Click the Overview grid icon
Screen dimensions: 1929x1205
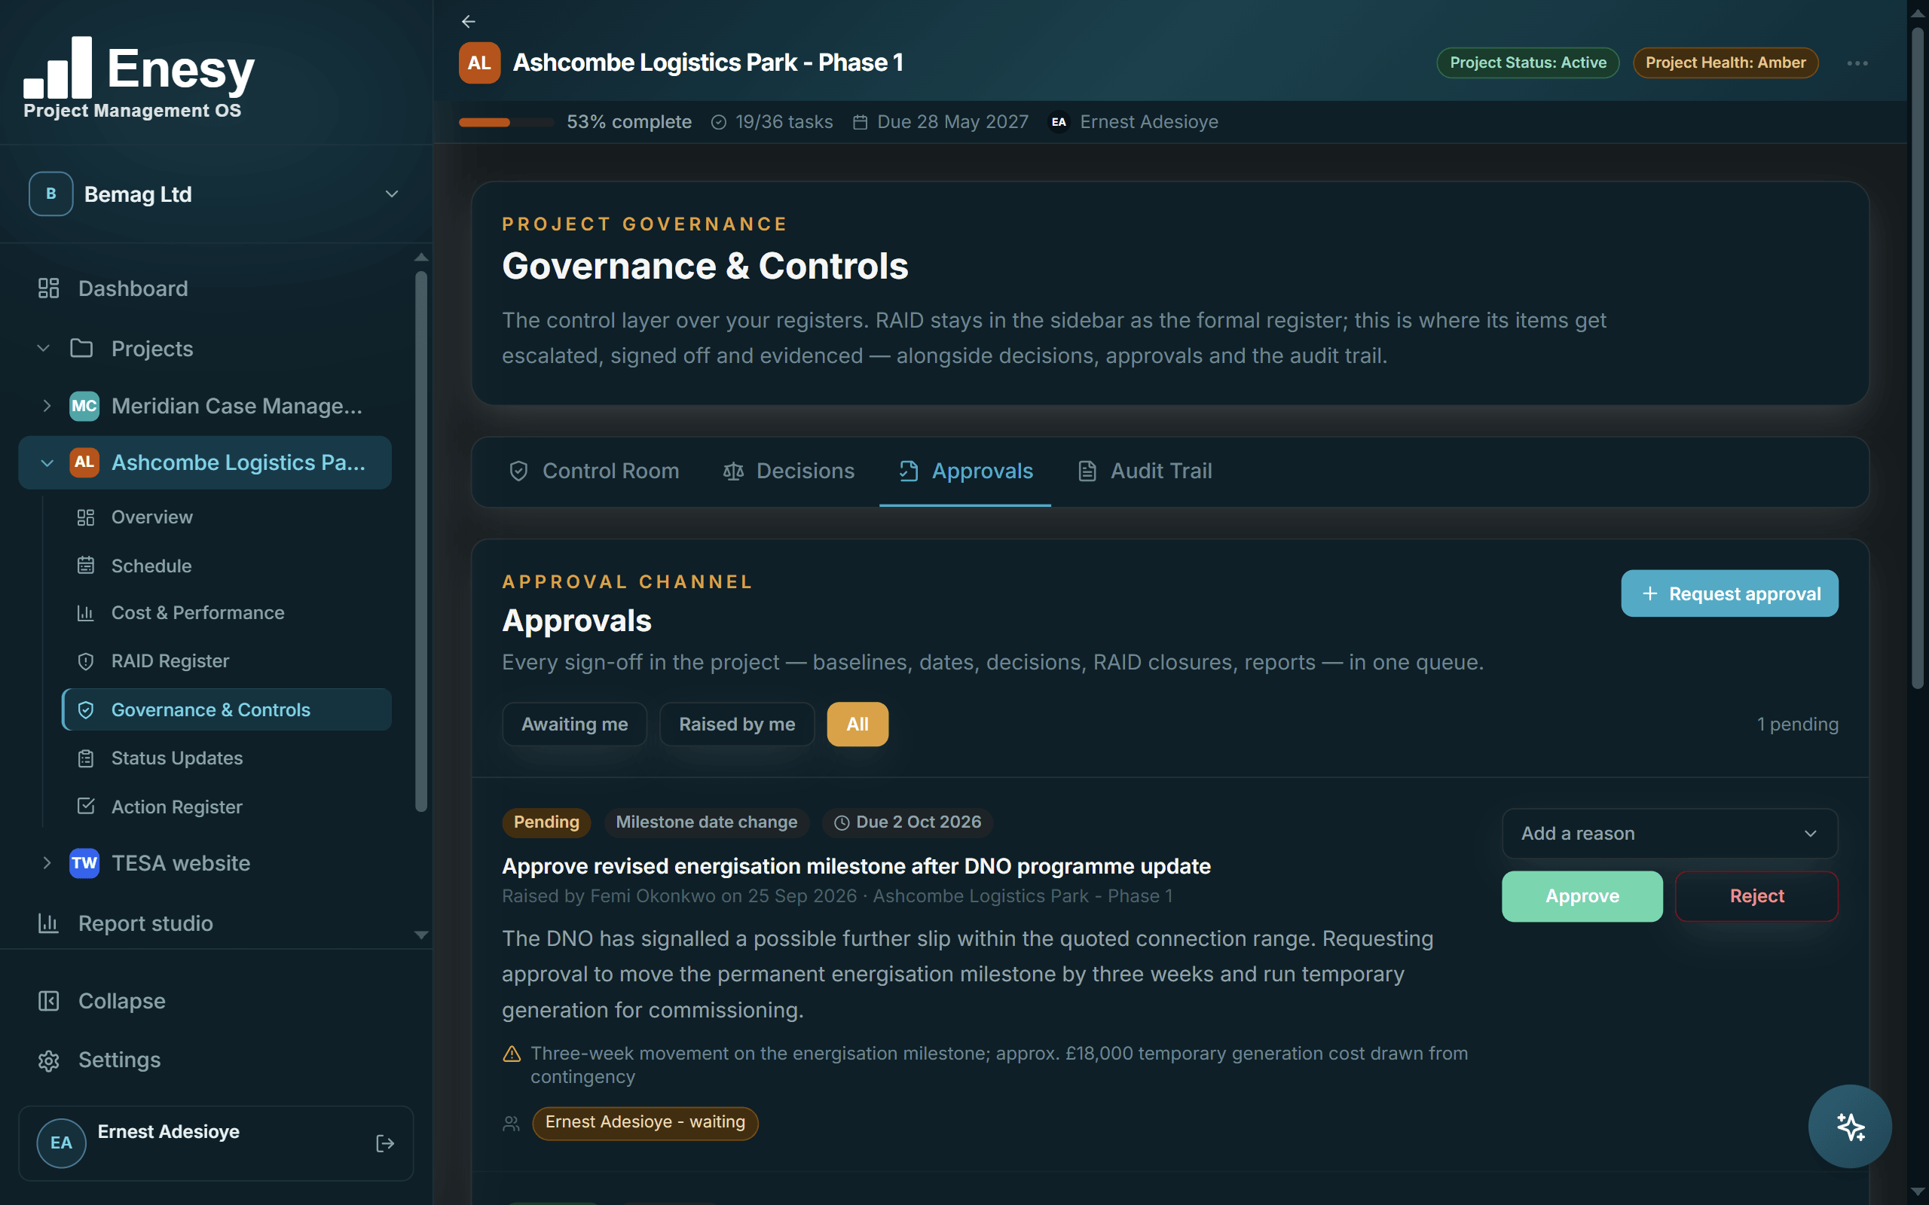tap(86, 517)
